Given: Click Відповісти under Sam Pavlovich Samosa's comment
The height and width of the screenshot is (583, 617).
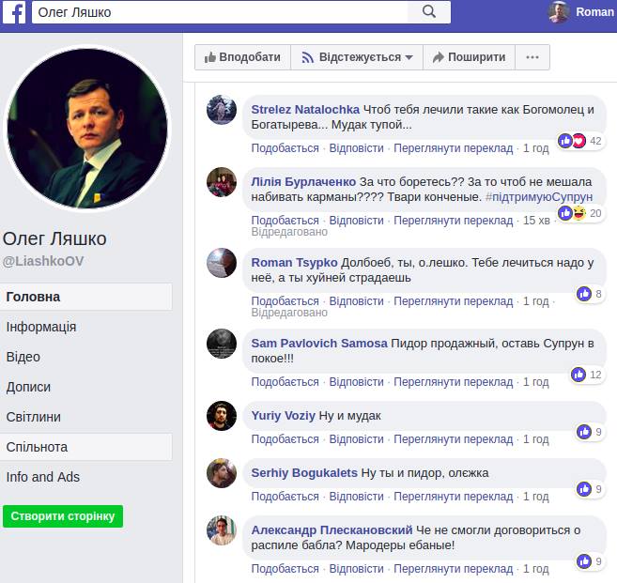Looking at the screenshot, I should point(357,382).
